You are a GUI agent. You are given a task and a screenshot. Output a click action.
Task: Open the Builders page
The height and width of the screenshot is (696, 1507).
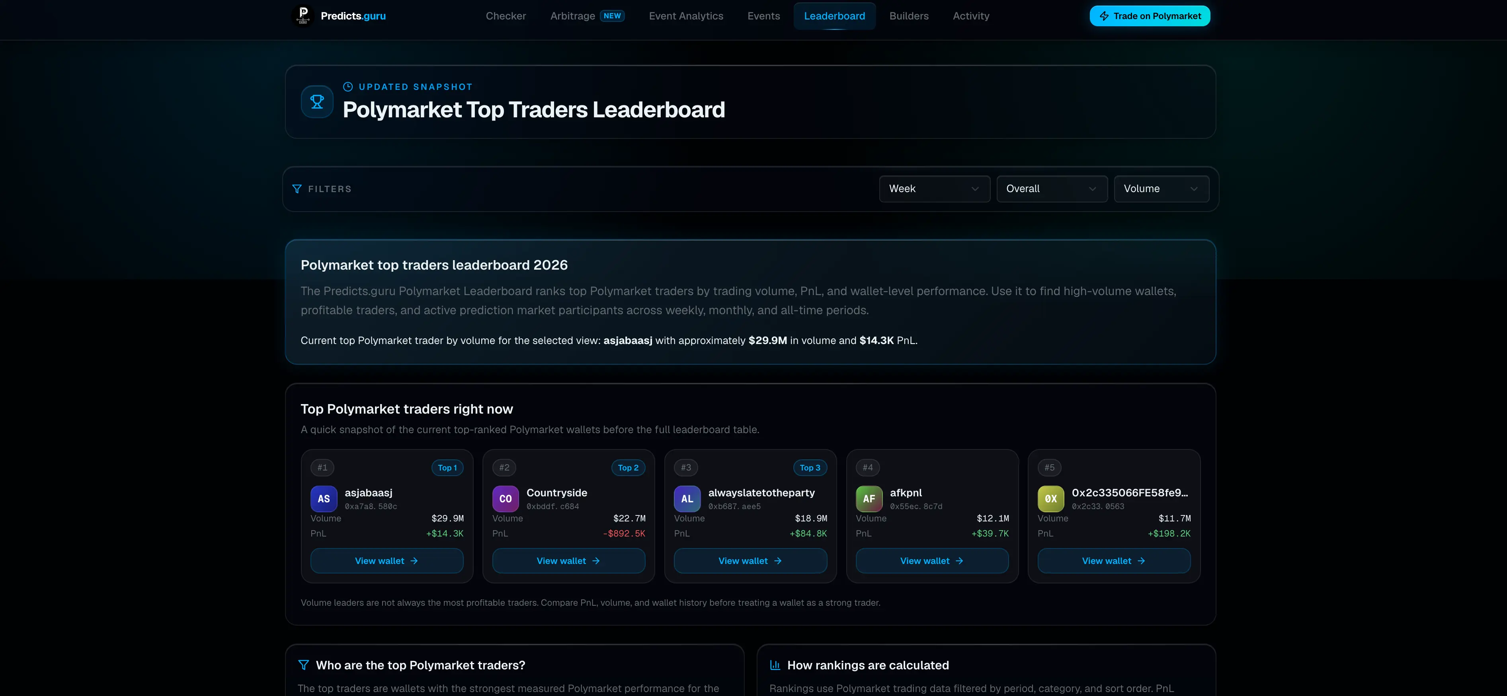pyautogui.click(x=908, y=16)
